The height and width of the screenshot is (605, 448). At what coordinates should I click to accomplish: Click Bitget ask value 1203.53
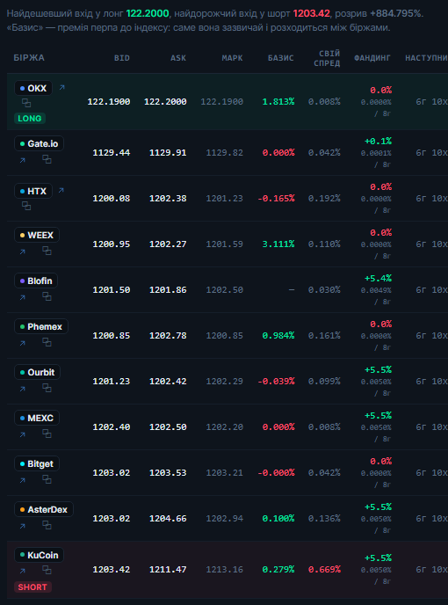point(168,473)
